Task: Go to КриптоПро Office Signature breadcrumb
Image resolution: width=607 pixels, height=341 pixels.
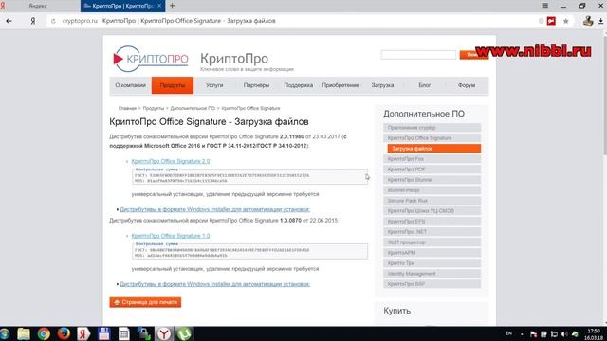Action: (250, 108)
